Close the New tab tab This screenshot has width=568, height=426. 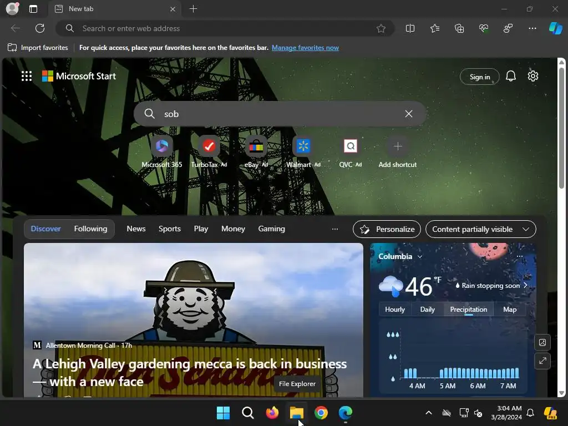pyautogui.click(x=173, y=9)
